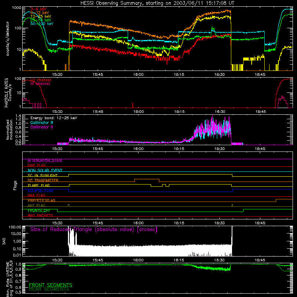Select the green 25-50 keV legend label

(x=41, y=20)
